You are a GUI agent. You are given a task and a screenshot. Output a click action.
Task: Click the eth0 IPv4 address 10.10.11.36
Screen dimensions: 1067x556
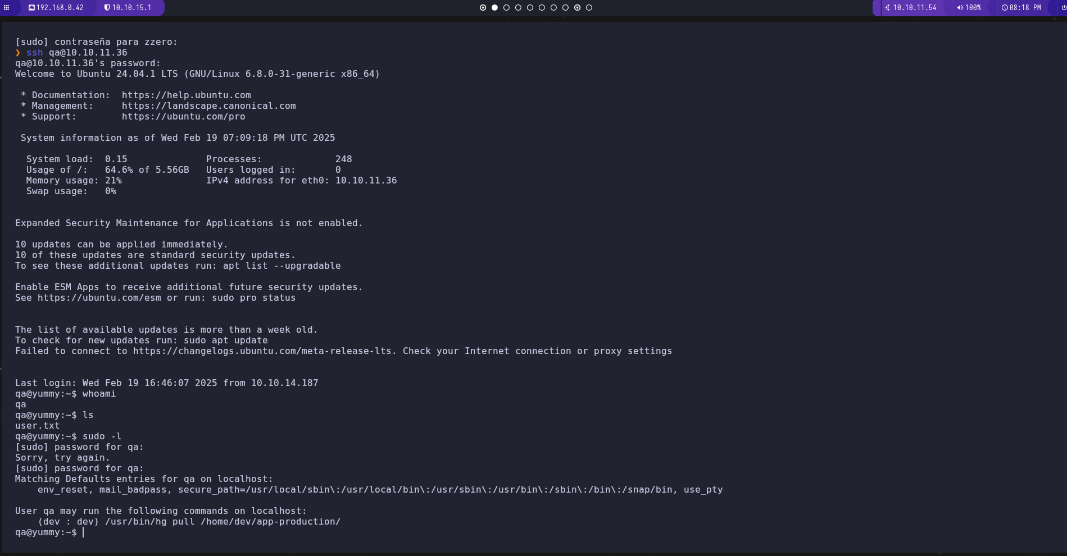coord(366,181)
